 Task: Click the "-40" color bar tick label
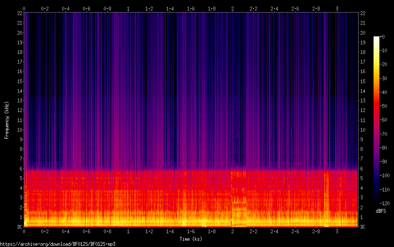[x=383, y=92]
